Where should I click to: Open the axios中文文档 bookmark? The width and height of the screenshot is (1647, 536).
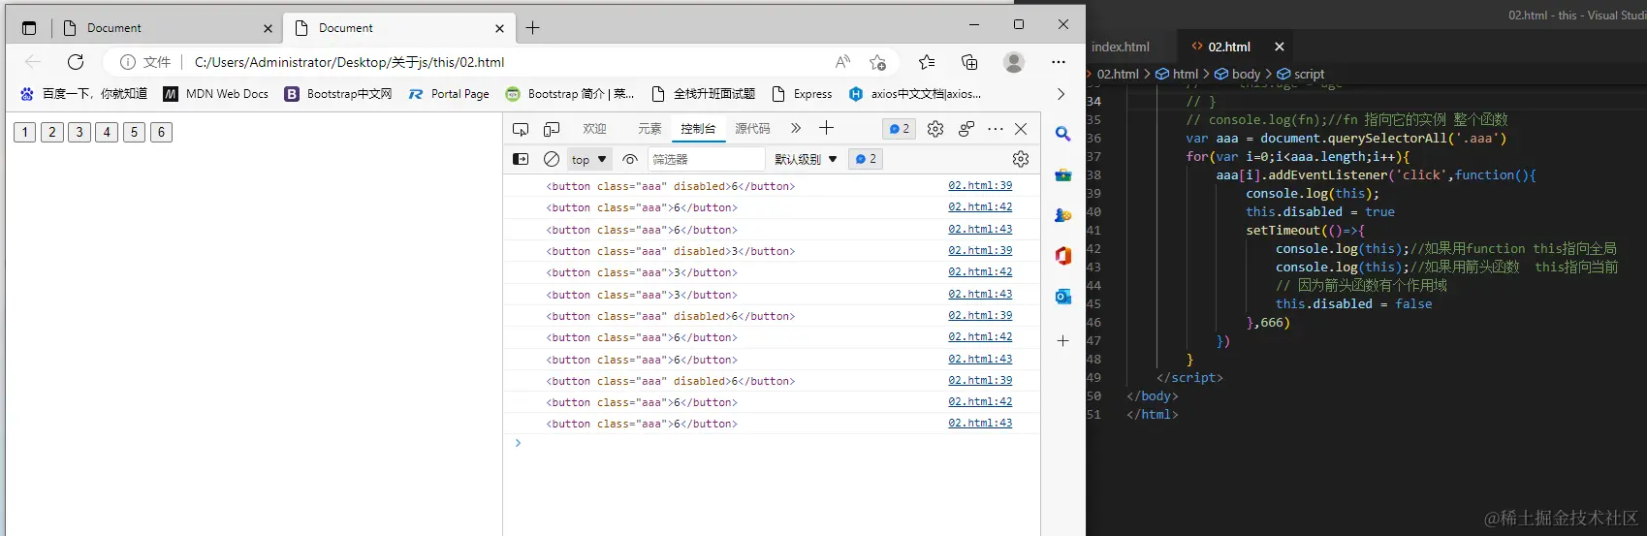(914, 94)
